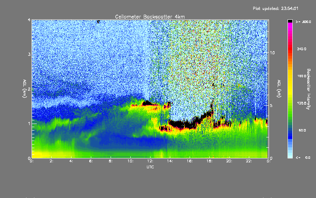Click the '12:' UTC hour tick label
316x198 pixels.
[150, 161]
